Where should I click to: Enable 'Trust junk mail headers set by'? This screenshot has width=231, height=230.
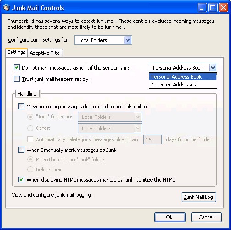pyautogui.click(x=16, y=79)
